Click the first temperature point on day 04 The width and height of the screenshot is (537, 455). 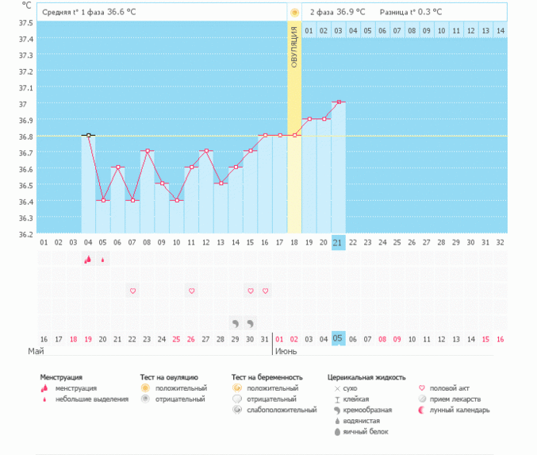88,135
